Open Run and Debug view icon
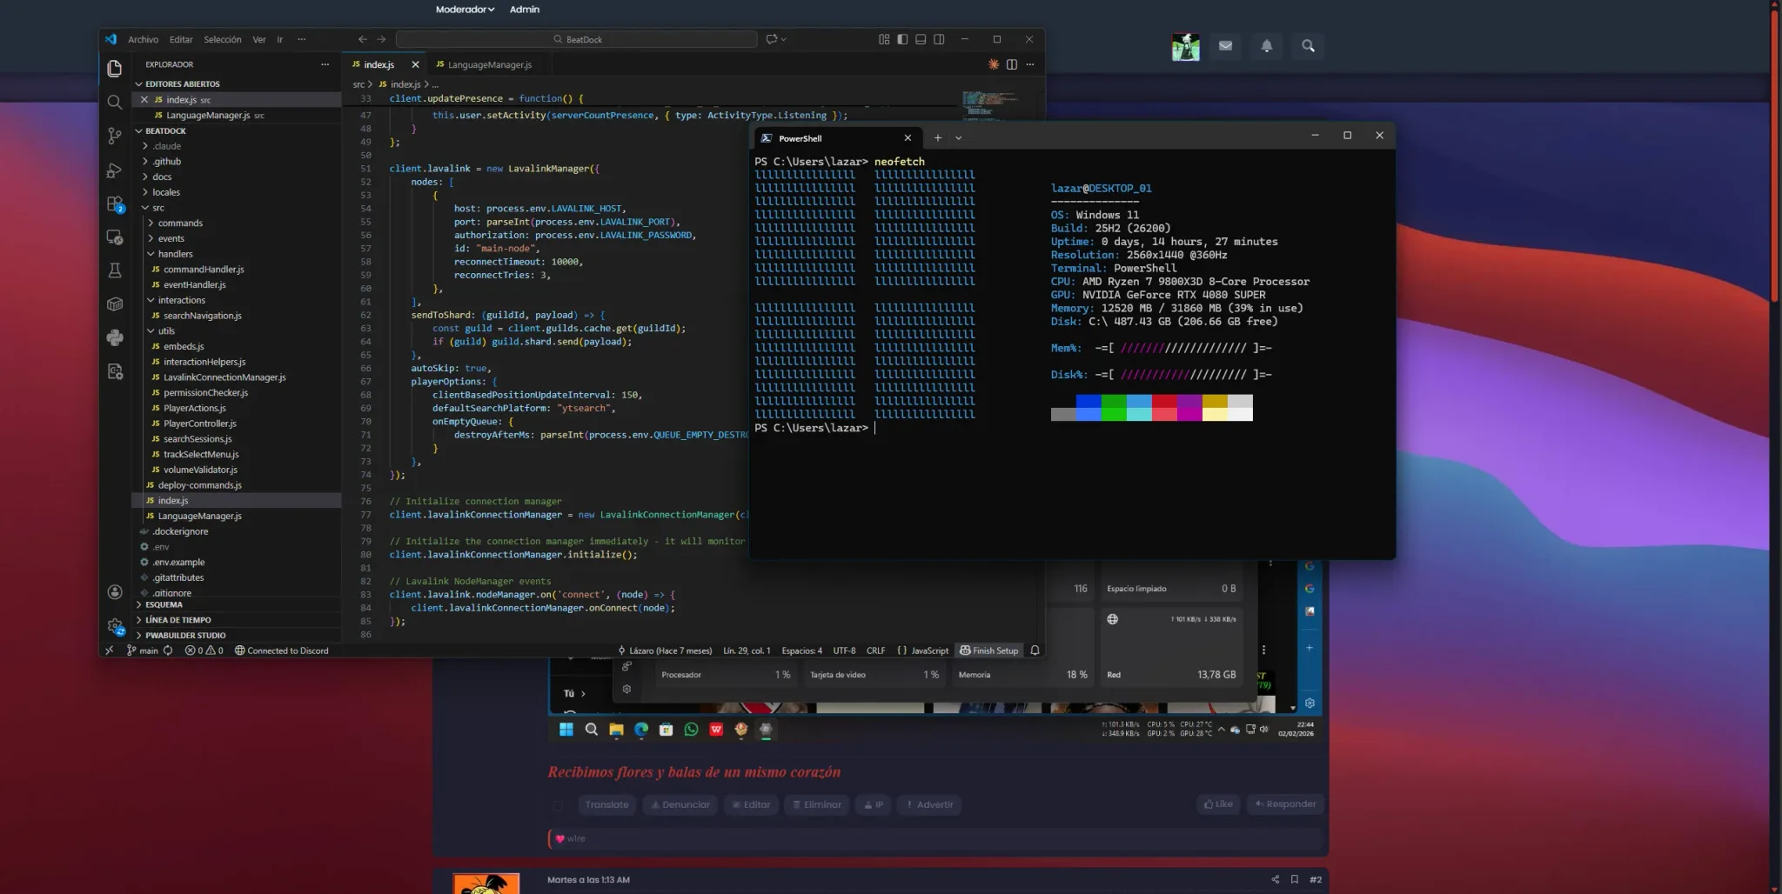The width and height of the screenshot is (1782, 894). 114,170
